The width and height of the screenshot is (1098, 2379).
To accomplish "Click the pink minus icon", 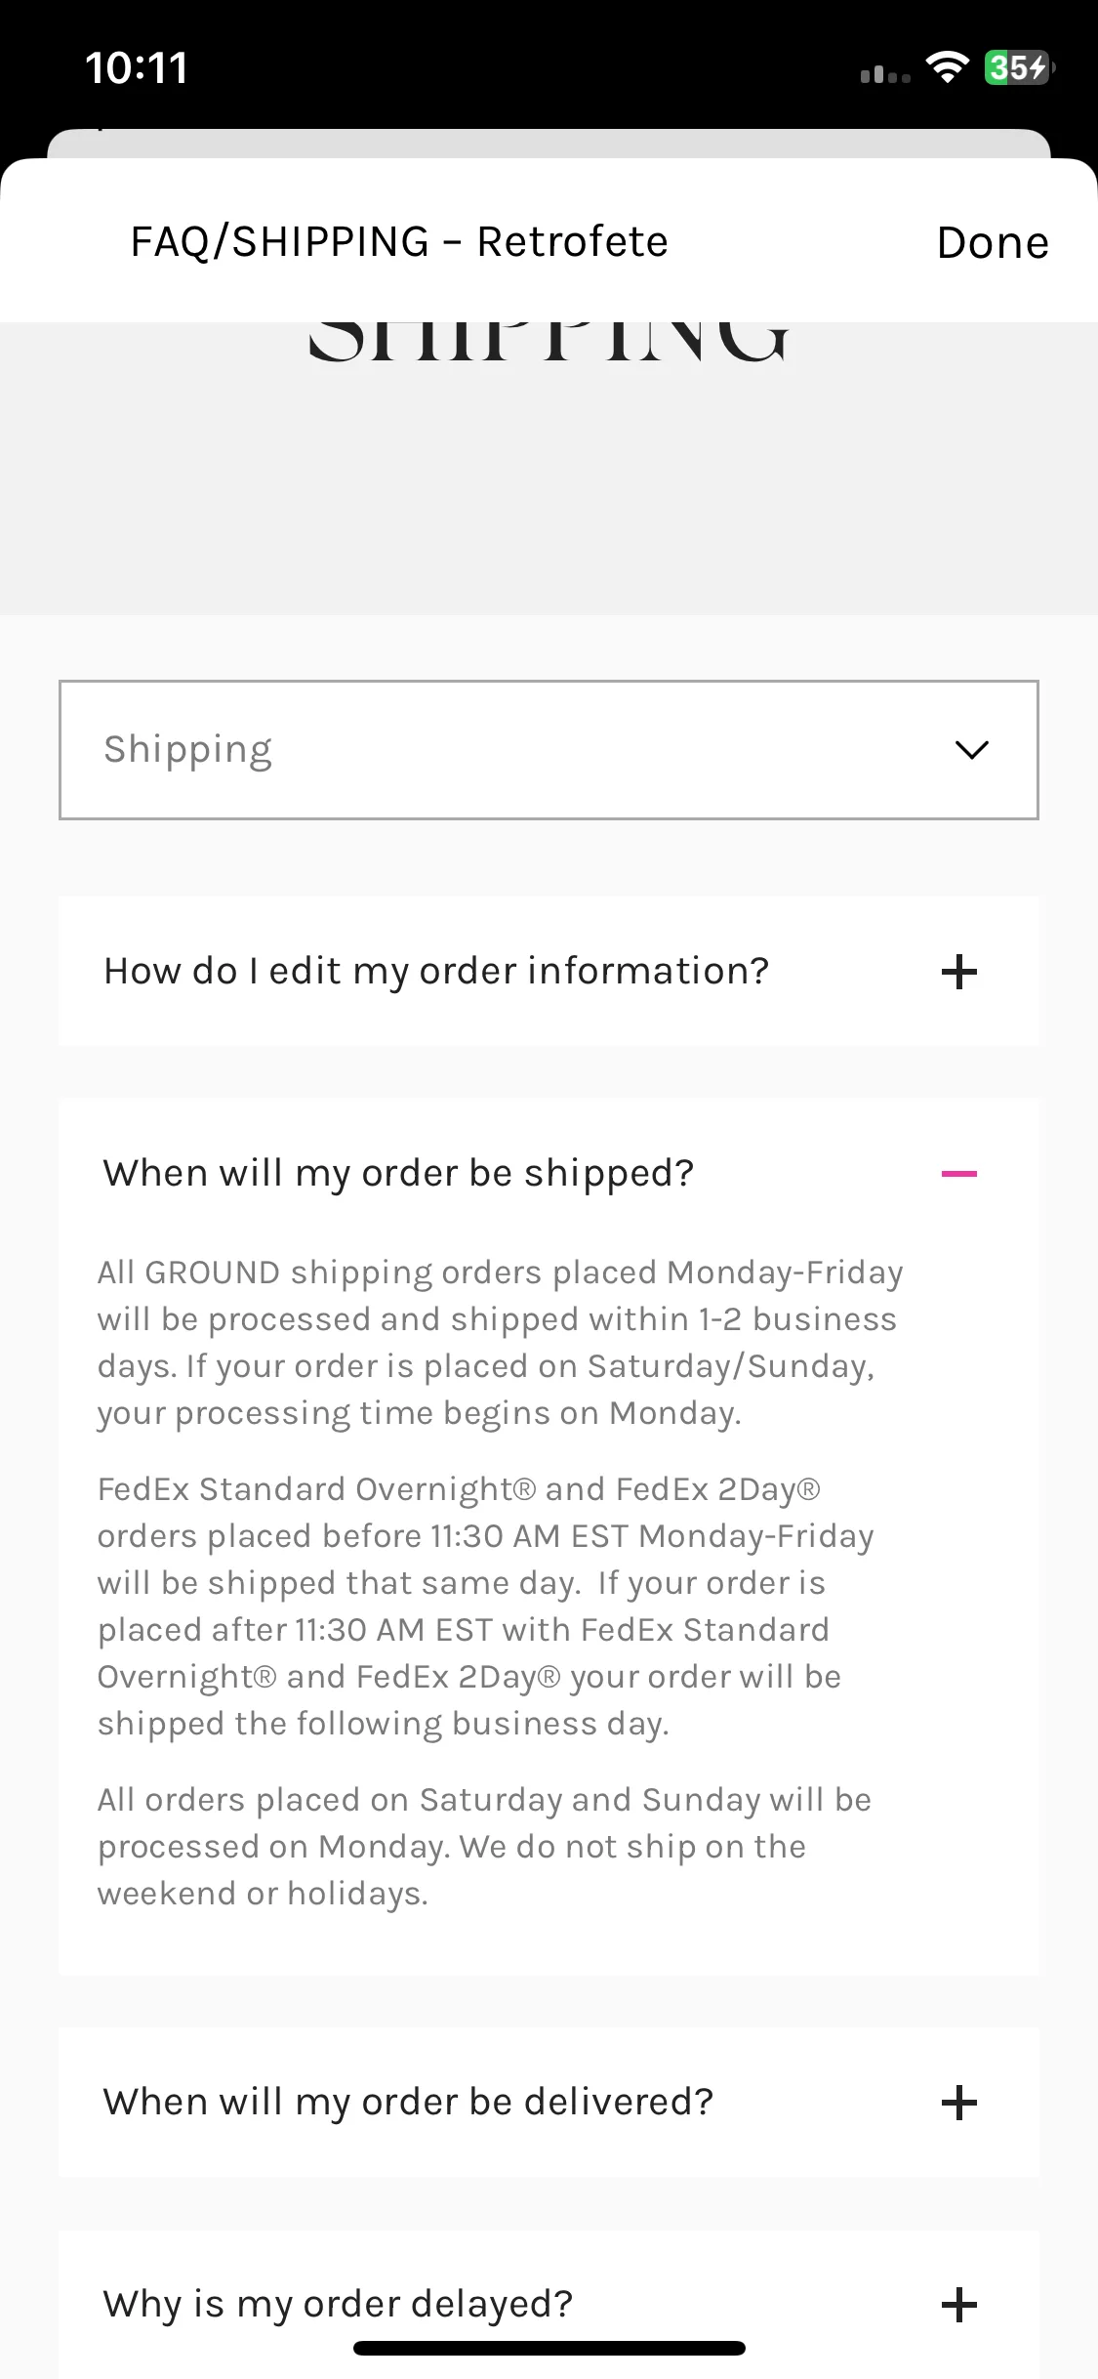I will click(x=959, y=1173).
